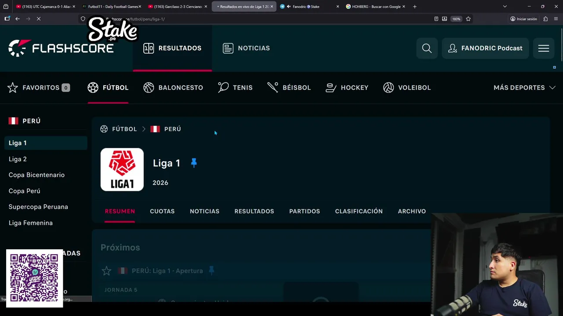
Task: Click the install app icon in address bar
Action: [444, 19]
